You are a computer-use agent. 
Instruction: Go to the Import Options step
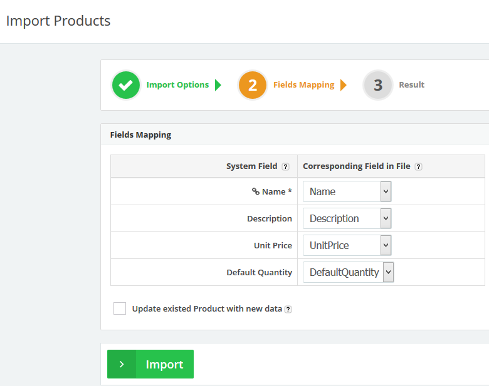click(177, 85)
